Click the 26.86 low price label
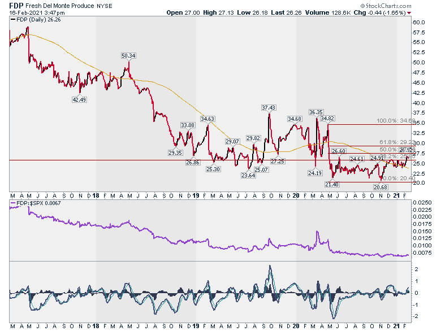Viewport: 441px width, 331px height. coord(193,162)
